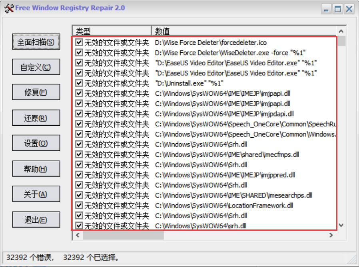Click the horizontal scrollbar left arrow
Screen dimensions: 359x267
[x=78, y=235]
